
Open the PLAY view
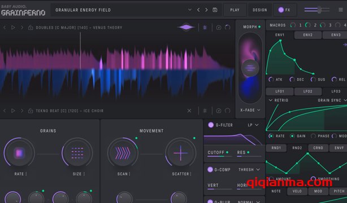235,10
